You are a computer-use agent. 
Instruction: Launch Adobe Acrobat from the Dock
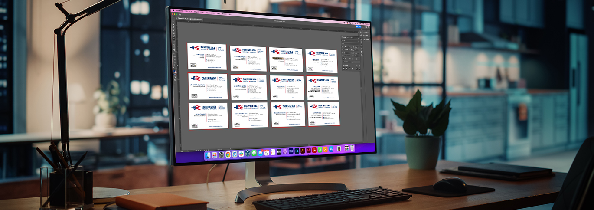[314, 150]
